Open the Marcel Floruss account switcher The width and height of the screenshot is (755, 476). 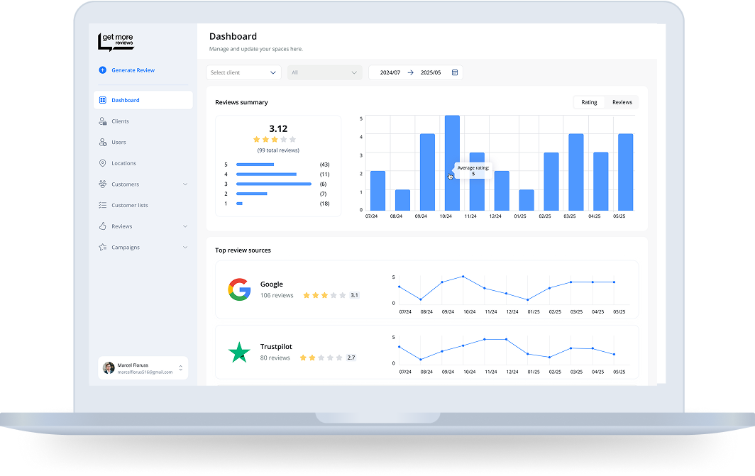[180, 367]
